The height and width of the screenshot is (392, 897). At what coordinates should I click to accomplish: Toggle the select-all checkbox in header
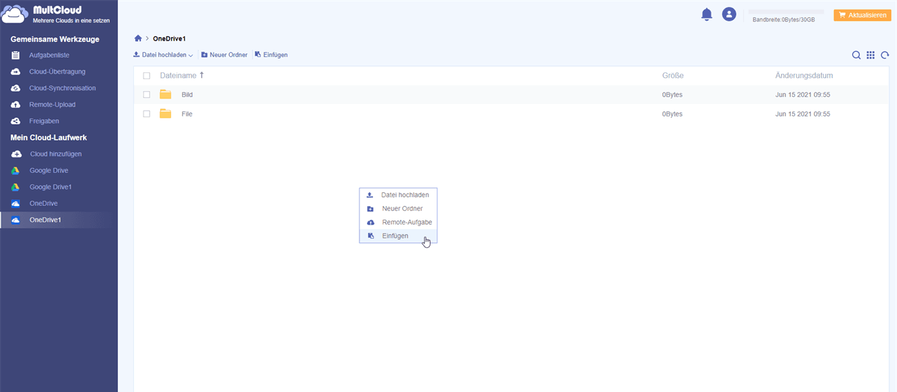(146, 76)
